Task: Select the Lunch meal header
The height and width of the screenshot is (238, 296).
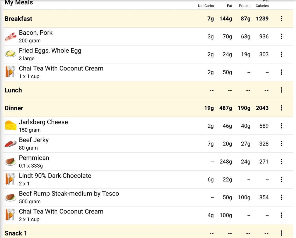Action: point(13,90)
